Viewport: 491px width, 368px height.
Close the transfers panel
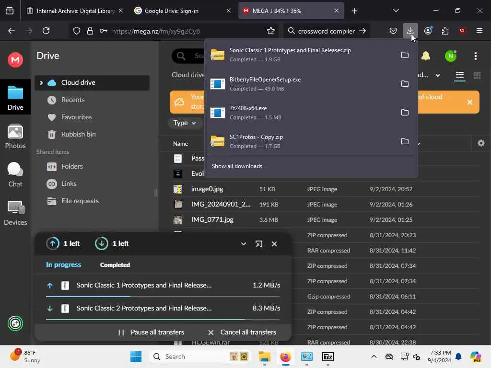[274, 244]
